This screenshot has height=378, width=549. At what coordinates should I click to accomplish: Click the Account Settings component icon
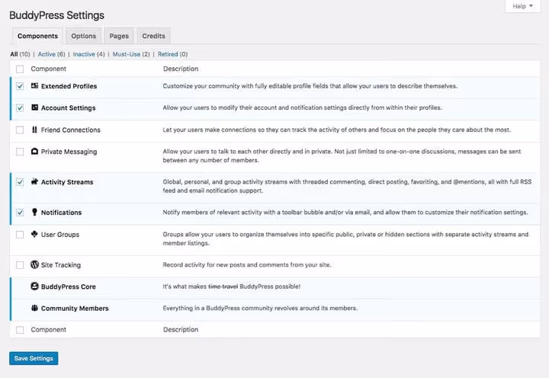(x=34, y=107)
